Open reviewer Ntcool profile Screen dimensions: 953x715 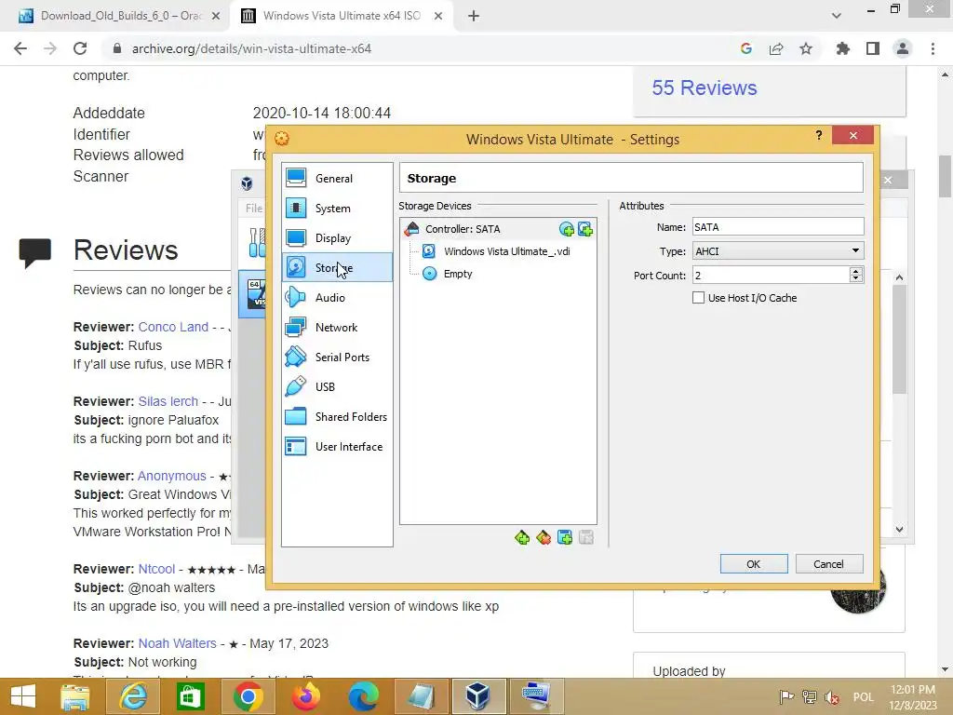point(156,569)
